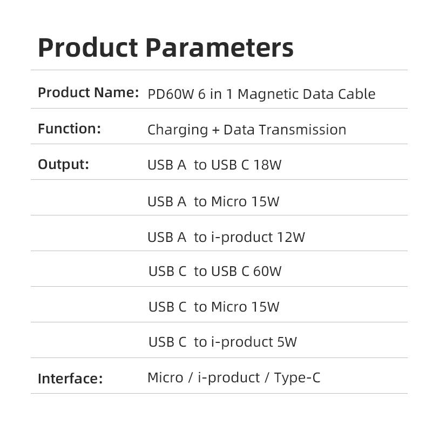Image resolution: width=432 pixels, height=432 pixels.
Task: Select the Product Name label
Action: pyautogui.click(x=88, y=93)
